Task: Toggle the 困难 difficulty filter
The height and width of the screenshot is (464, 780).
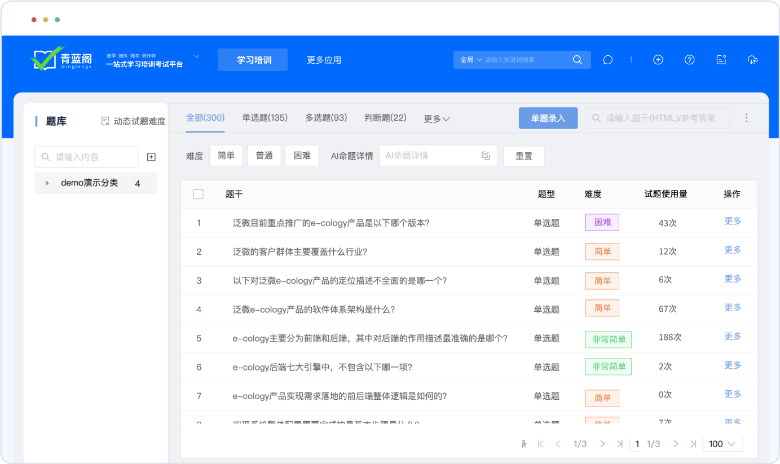Action: [x=302, y=156]
